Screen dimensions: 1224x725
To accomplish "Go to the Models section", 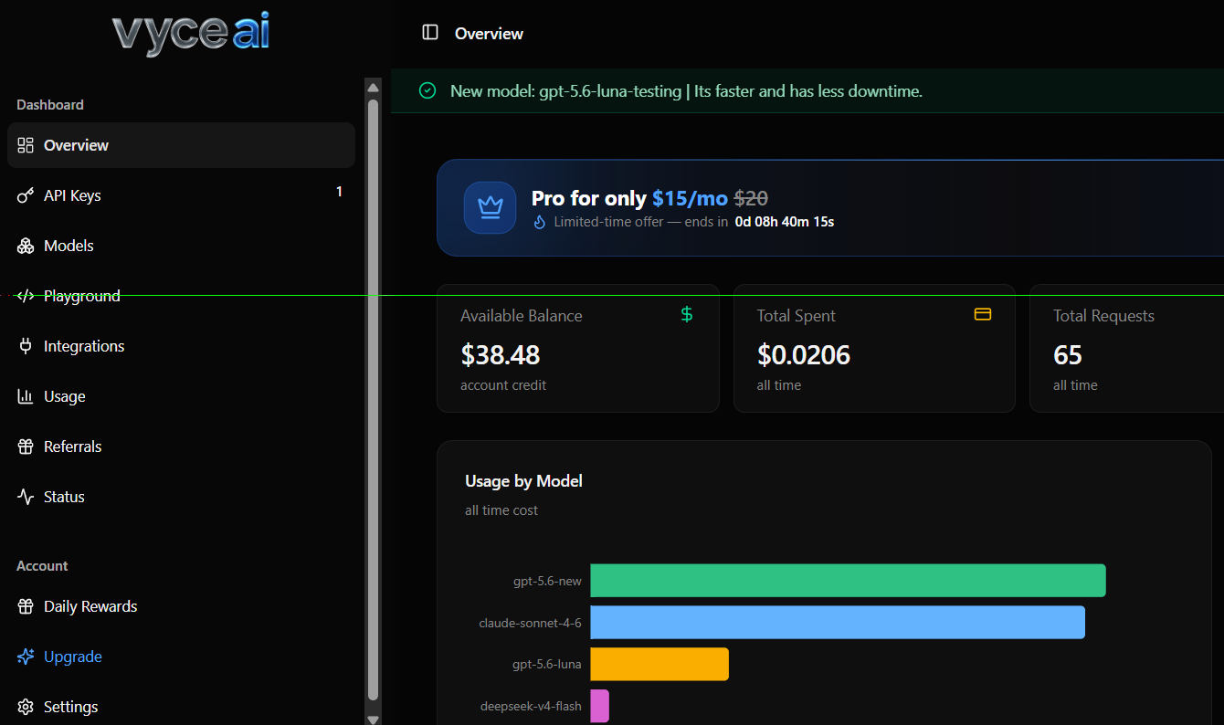I will (181, 246).
